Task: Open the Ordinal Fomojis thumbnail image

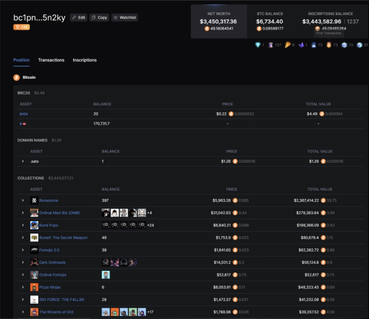Action: click(x=106, y=275)
